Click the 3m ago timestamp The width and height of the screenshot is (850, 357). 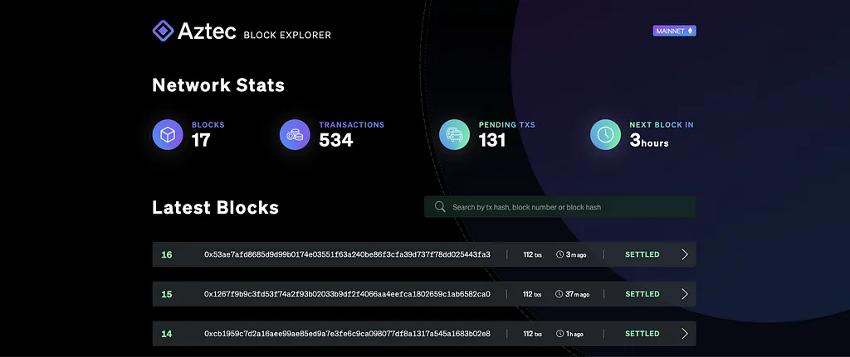[576, 255]
